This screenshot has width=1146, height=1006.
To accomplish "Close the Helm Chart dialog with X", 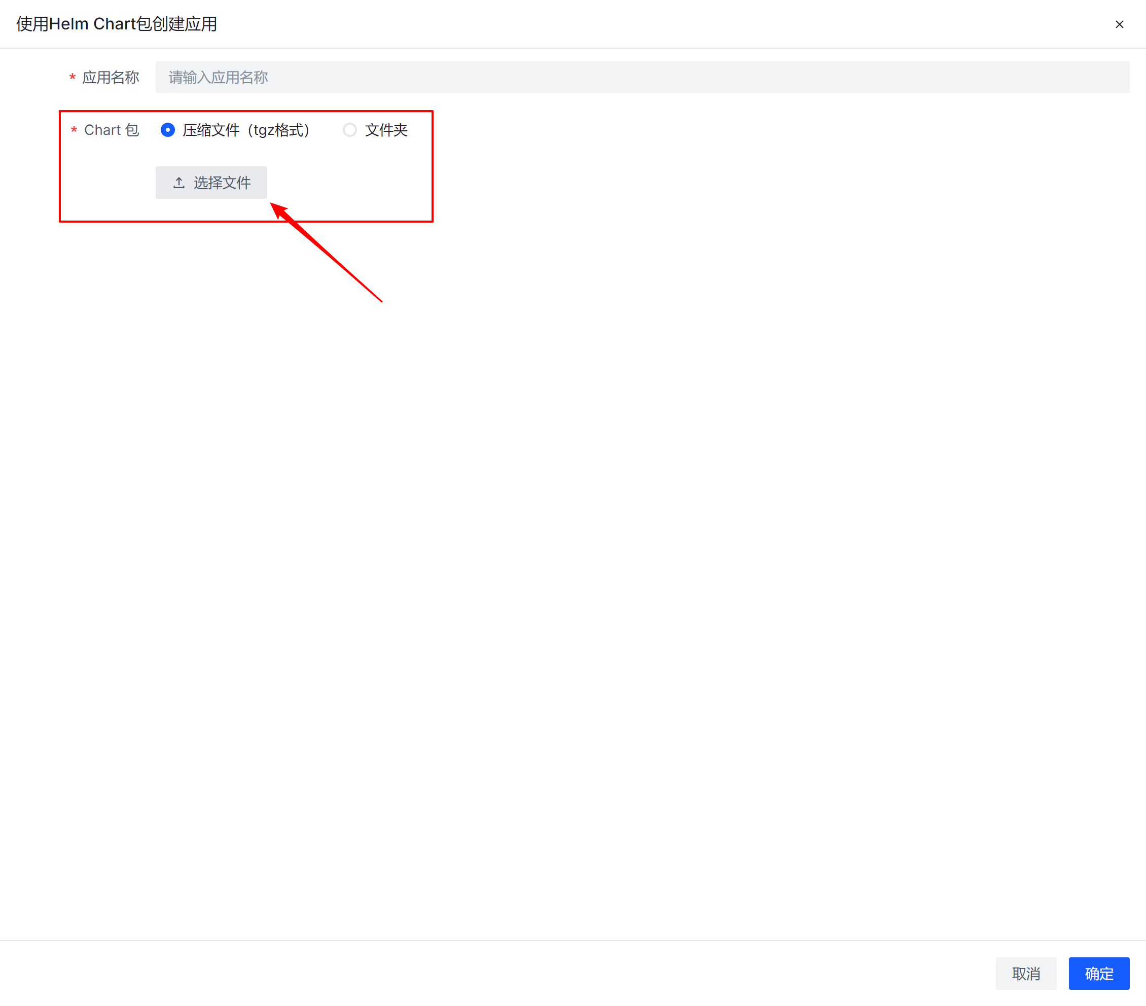I will [x=1119, y=24].
